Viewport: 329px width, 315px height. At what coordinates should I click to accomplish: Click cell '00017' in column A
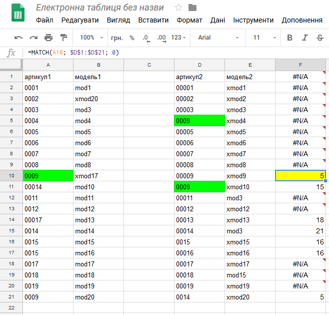tap(48, 220)
